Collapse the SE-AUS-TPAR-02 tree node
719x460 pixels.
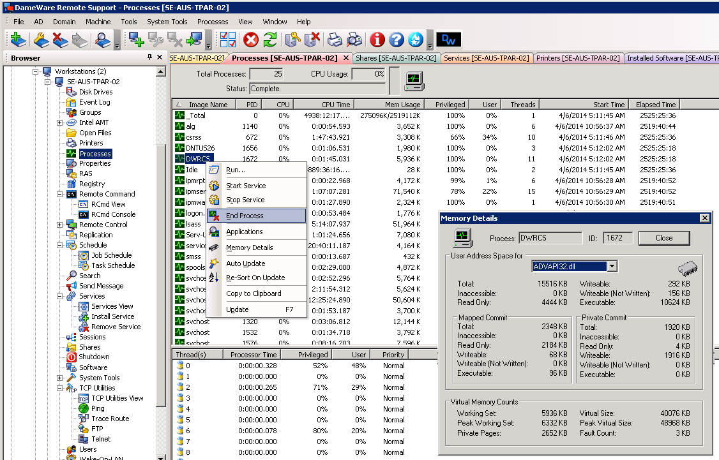(47, 82)
